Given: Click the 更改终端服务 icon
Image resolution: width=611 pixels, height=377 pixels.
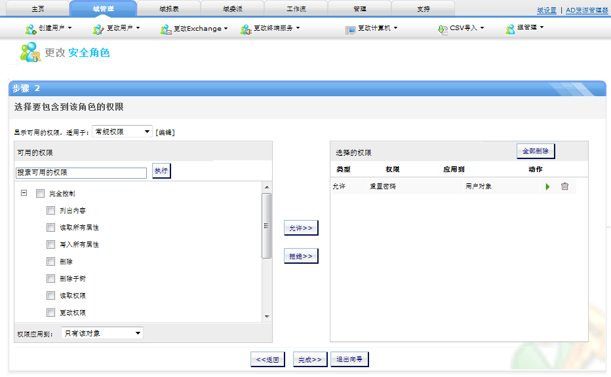Looking at the screenshot, I should [246, 29].
